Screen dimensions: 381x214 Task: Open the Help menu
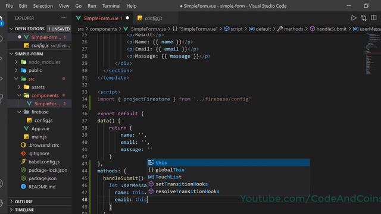[x=131, y=6]
